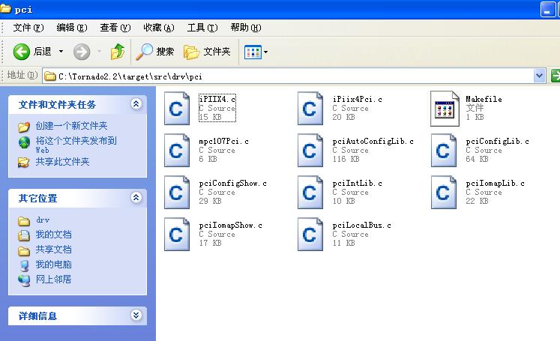Go up one folder level icon
This screenshot has height=341, width=560.
coord(118,52)
